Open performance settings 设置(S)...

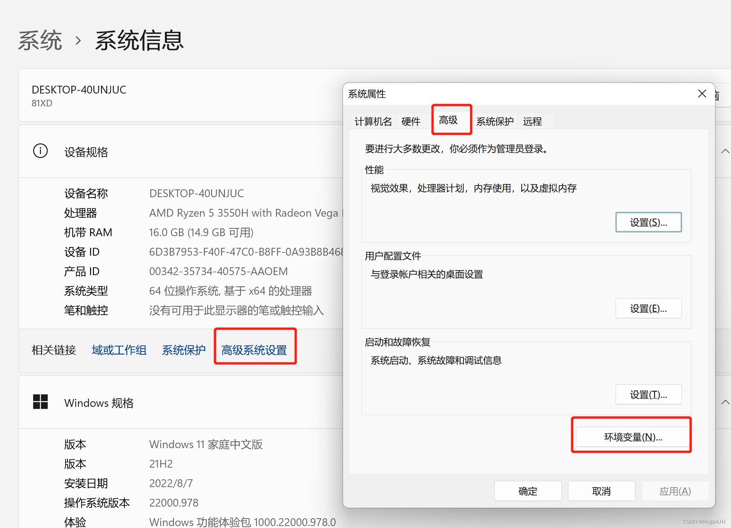(x=648, y=222)
